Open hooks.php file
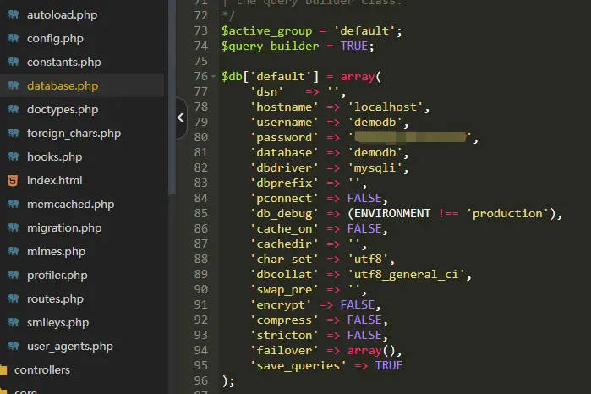This screenshot has height=394, width=591. point(55,157)
